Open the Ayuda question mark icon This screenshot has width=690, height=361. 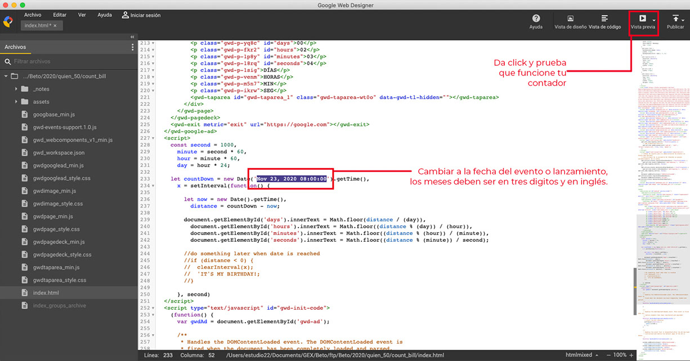(x=536, y=19)
